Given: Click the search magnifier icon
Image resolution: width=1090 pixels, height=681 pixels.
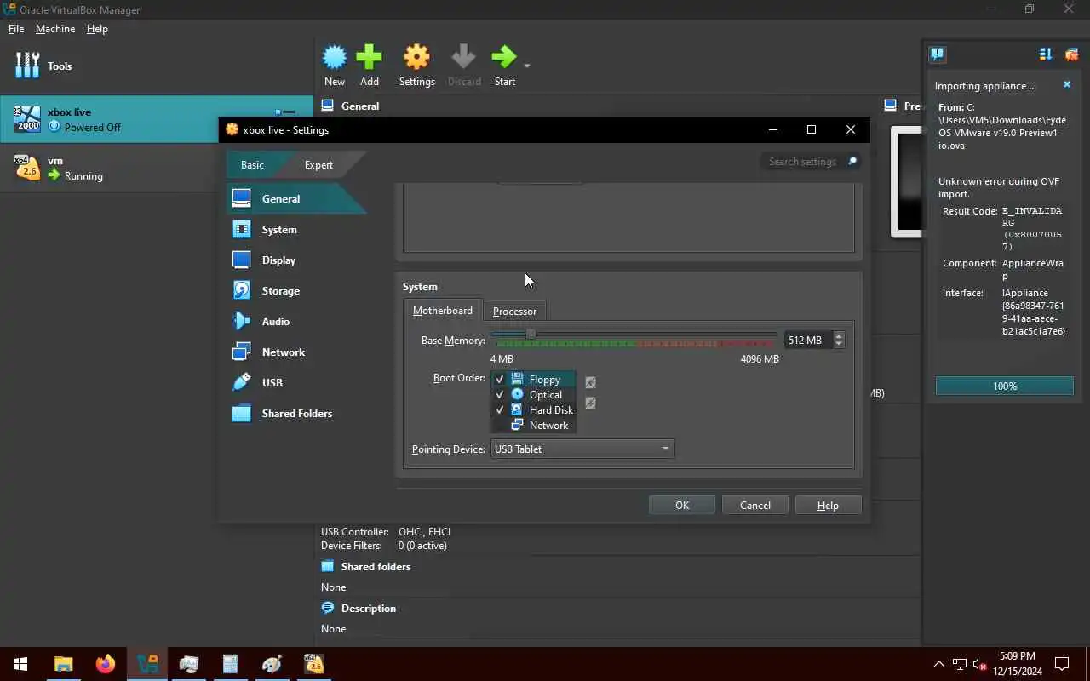Looking at the screenshot, I should tap(851, 161).
